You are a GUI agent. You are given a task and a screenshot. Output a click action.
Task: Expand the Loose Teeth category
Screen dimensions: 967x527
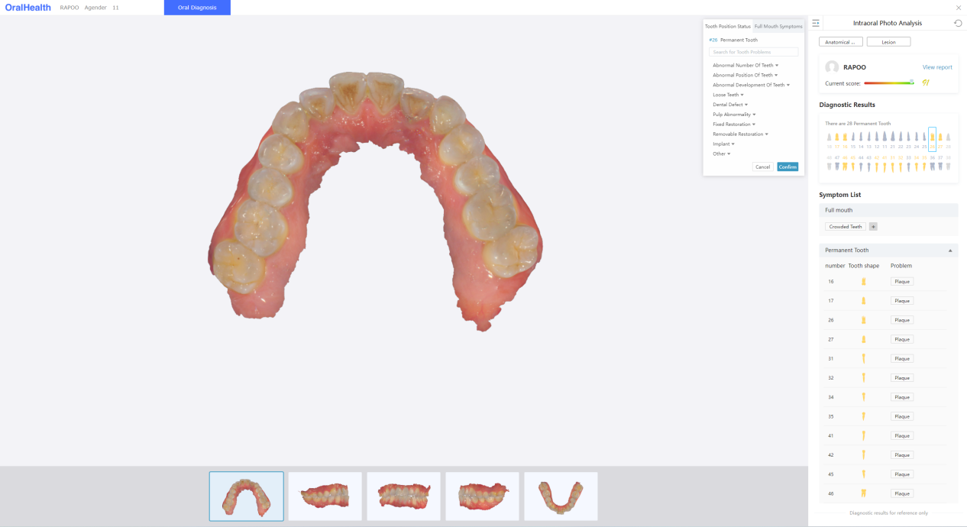tap(728, 95)
